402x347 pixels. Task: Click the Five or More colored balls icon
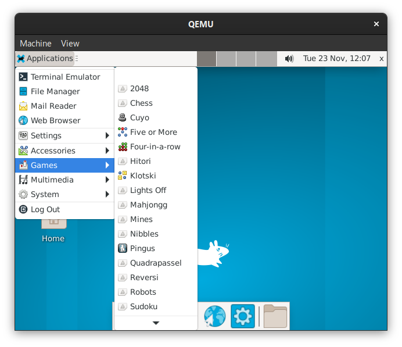tap(123, 132)
